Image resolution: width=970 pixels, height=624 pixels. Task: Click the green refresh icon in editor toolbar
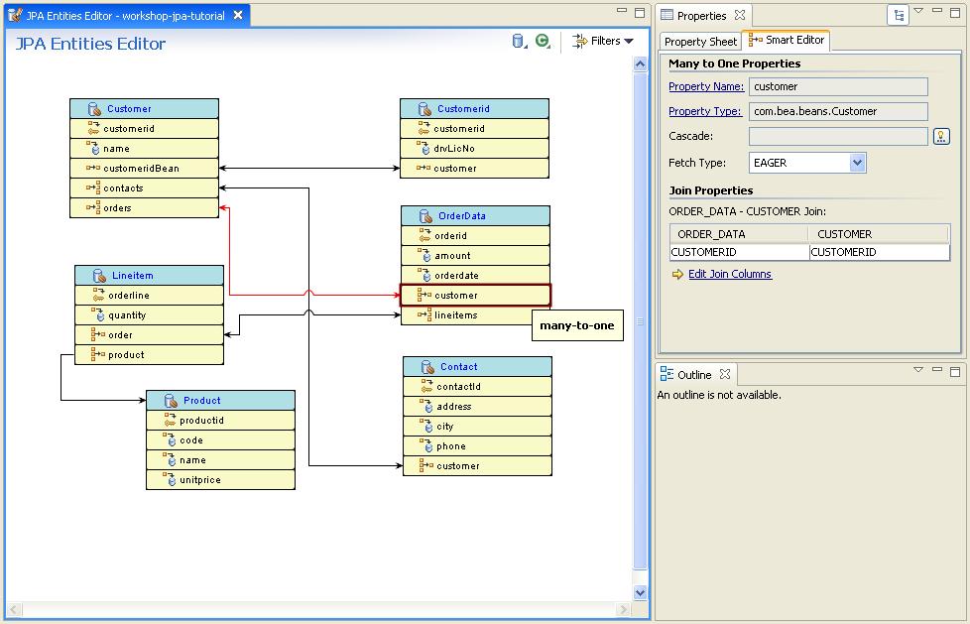point(543,42)
